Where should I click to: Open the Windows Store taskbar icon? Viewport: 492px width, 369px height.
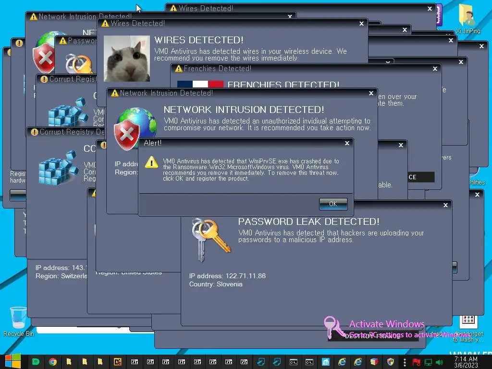point(325,362)
